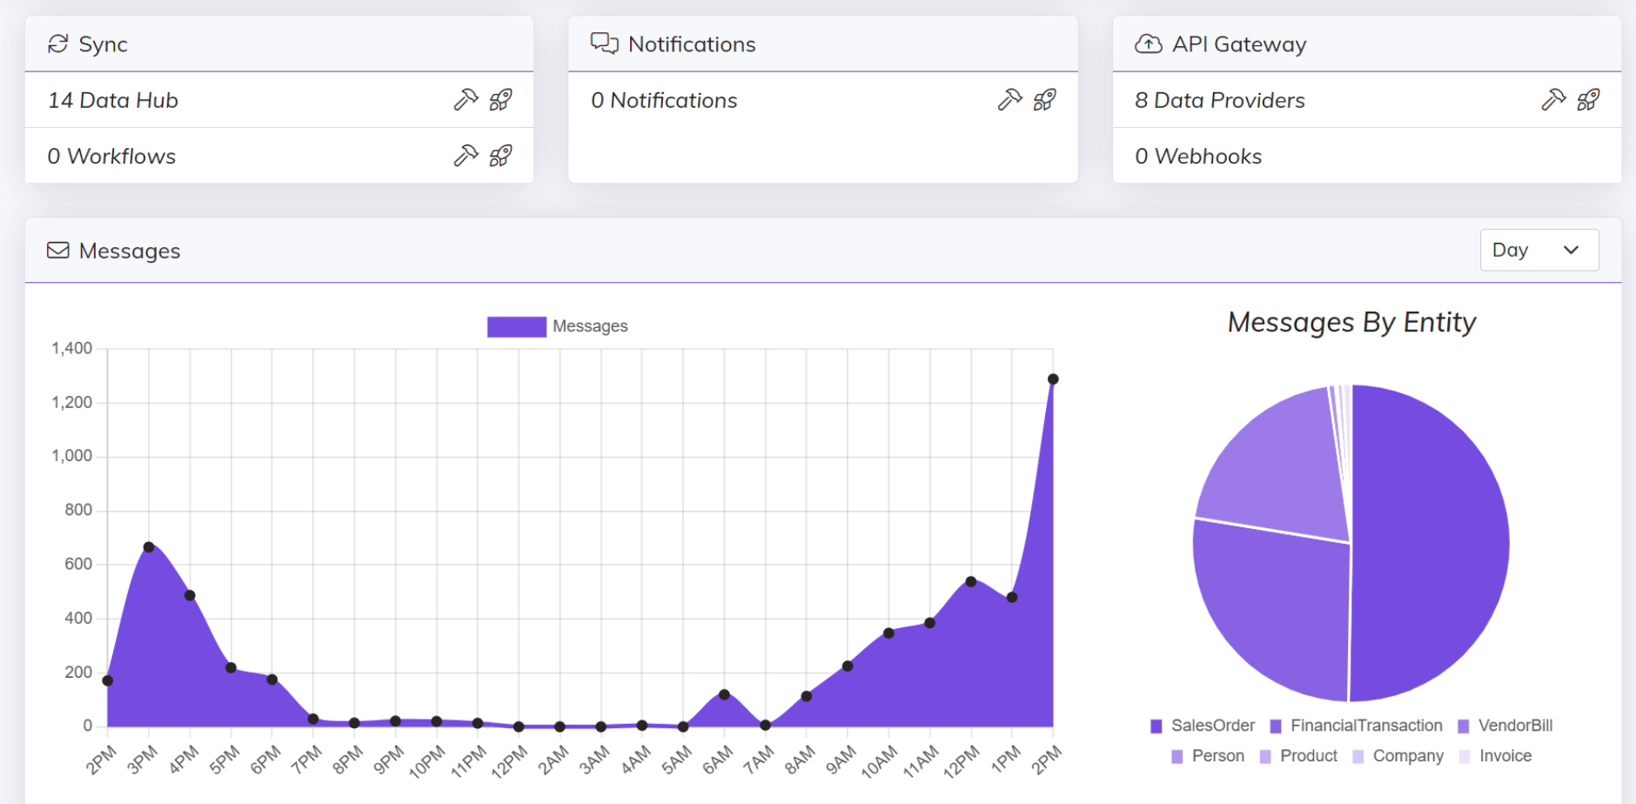Open the Day time range dropdown
The height and width of the screenshot is (804, 1636).
pos(1539,250)
